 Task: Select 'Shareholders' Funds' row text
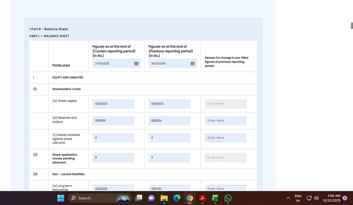coord(66,89)
